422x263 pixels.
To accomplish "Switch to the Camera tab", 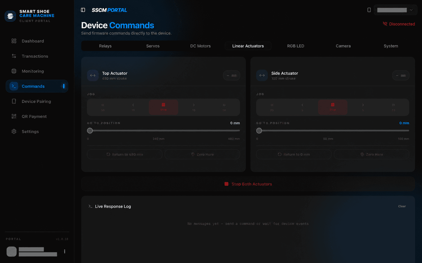I will click(x=343, y=46).
